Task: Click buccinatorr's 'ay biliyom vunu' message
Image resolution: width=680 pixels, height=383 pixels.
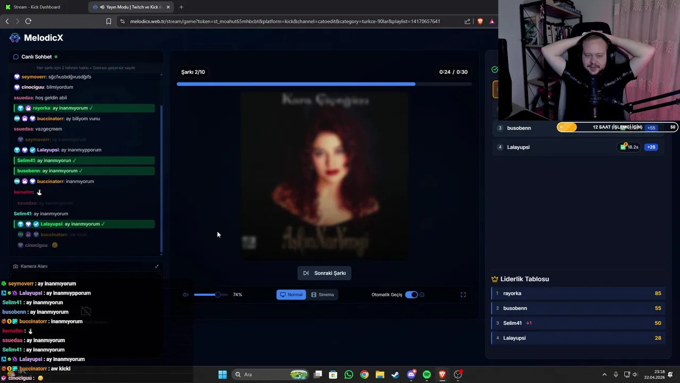Action: [57, 119]
